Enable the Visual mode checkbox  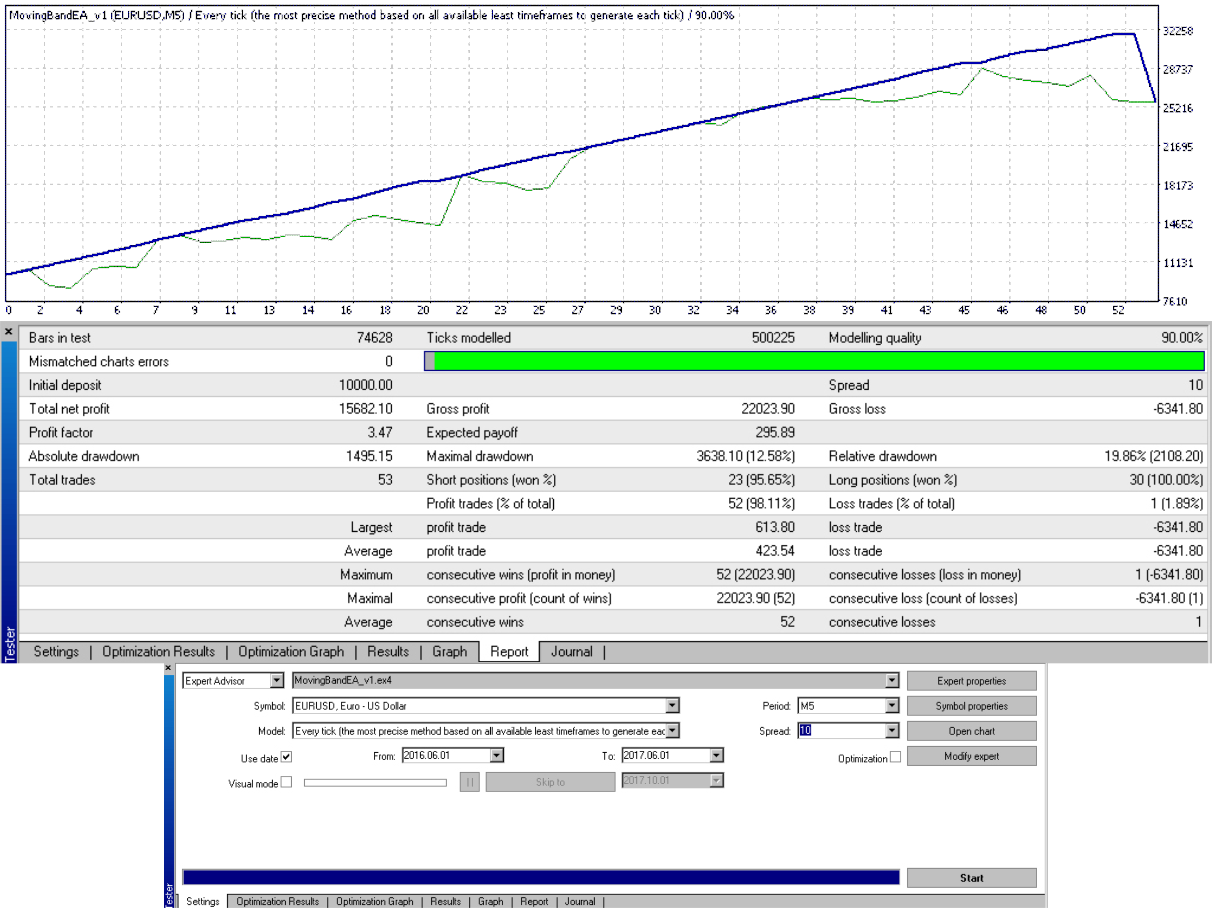(x=286, y=783)
